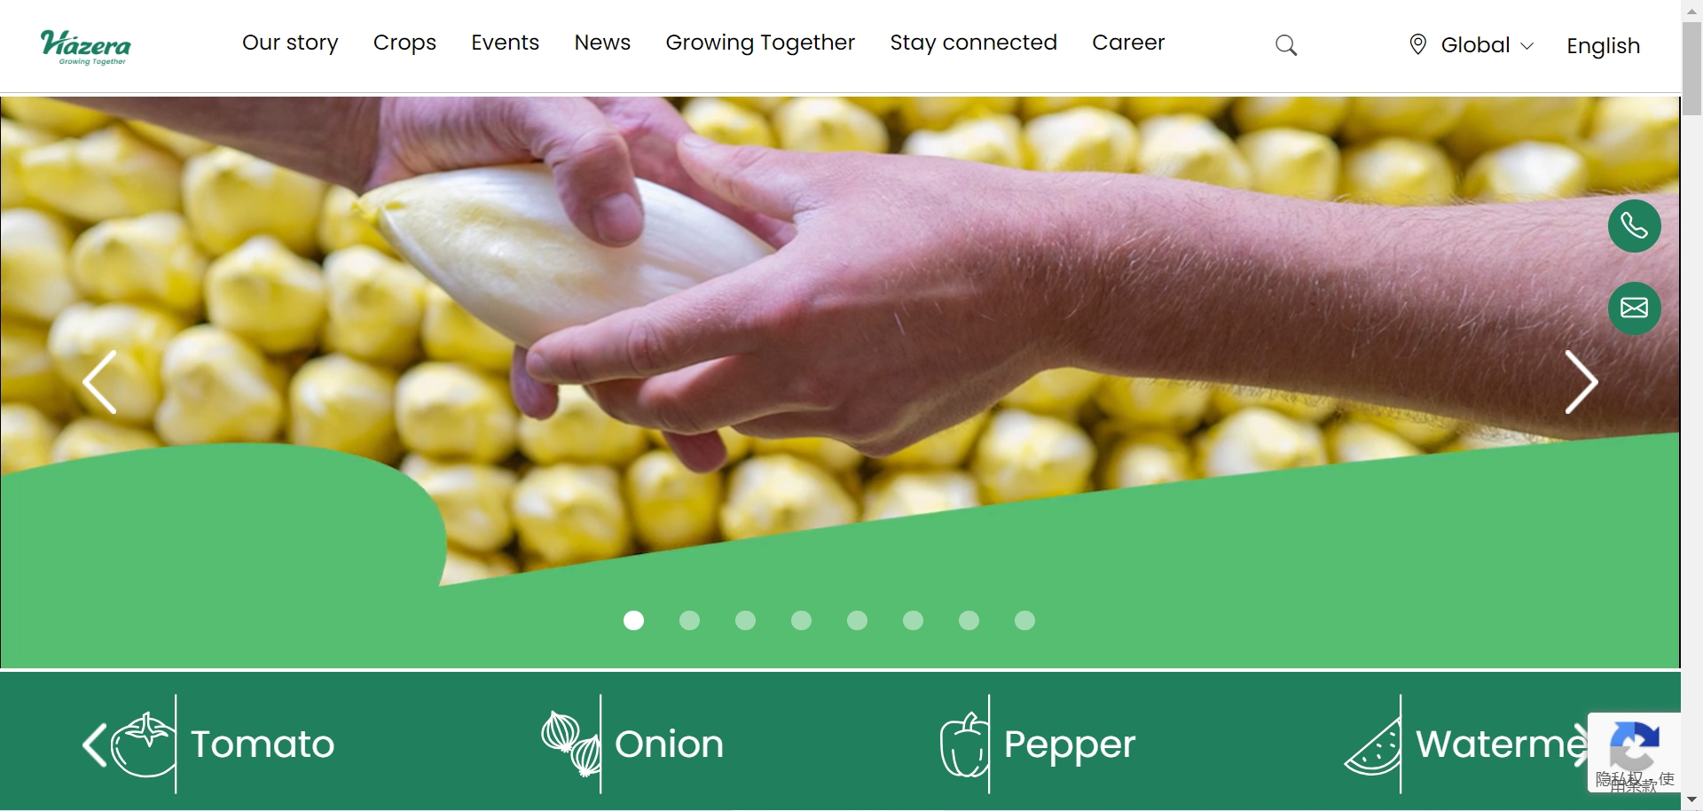Open the search magnifier icon
Image resolution: width=1703 pixels, height=811 pixels.
pos(1286,45)
